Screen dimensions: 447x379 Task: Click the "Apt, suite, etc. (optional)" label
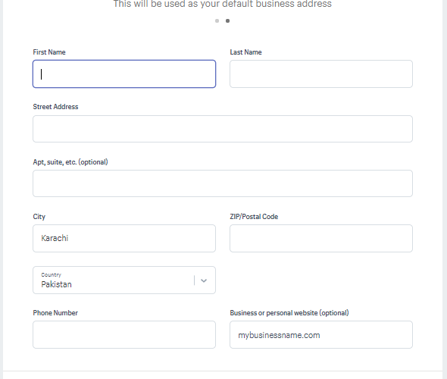point(70,162)
